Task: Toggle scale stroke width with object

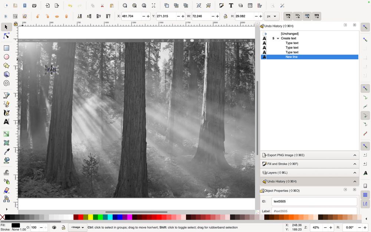Action: click(x=288, y=16)
